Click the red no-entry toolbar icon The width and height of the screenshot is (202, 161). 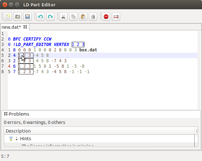(106, 17)
